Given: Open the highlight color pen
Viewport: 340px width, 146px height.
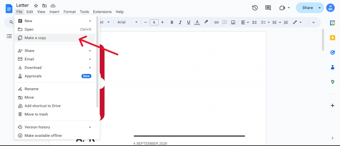Looking at the screenshot, I should 206,22.
